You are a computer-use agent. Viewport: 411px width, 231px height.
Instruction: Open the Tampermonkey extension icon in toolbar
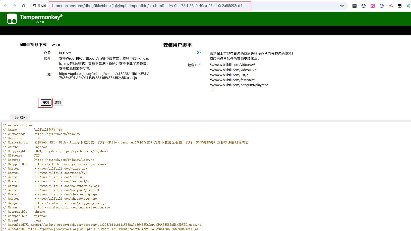400,6
